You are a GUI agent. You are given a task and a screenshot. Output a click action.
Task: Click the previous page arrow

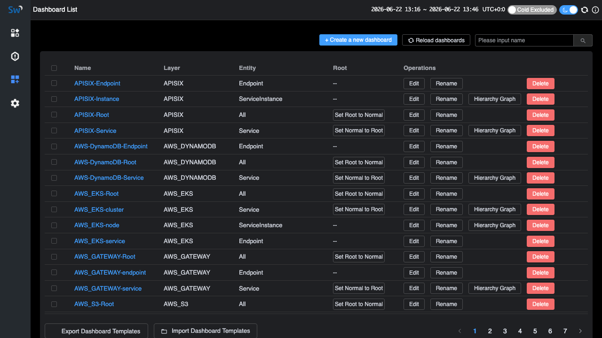pyautogui.click(x=460, y=331)
